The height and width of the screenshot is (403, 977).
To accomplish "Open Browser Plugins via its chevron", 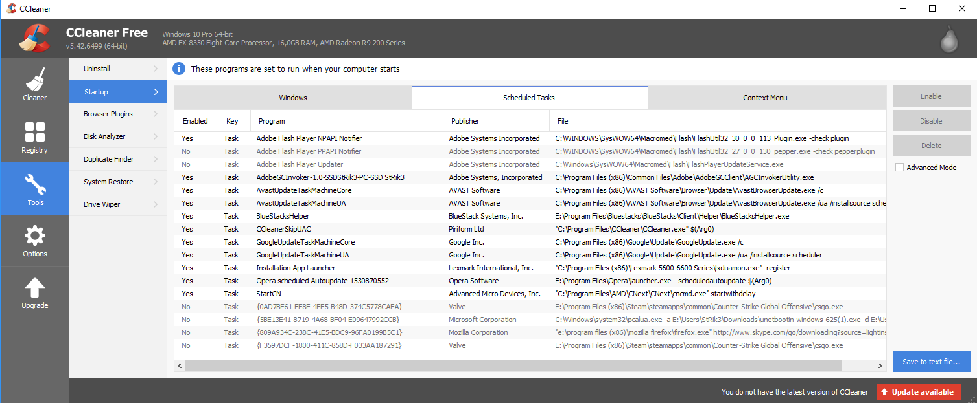I will coord(156,114).
